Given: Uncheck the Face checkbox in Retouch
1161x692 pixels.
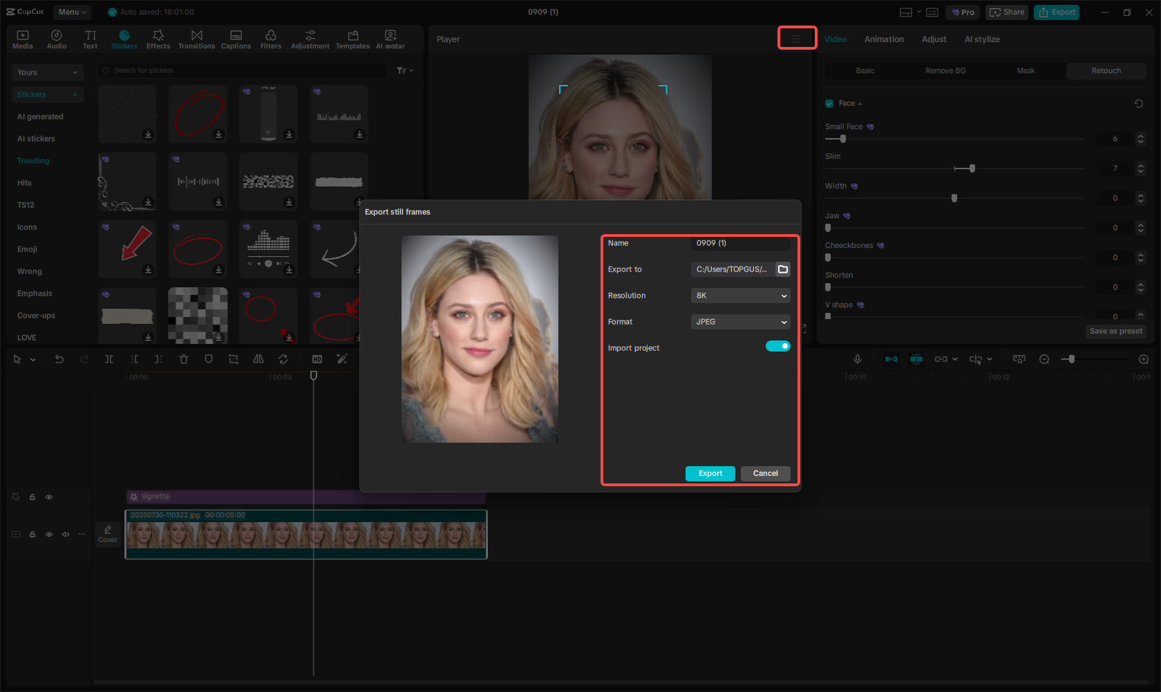Looking at the screenshot, I should 829,104.
